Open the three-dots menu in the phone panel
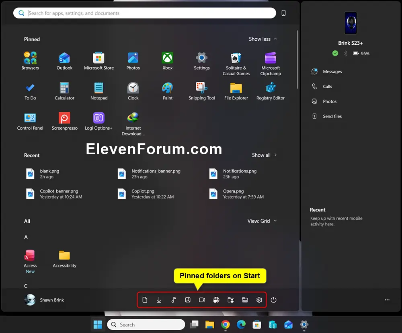This screenshot has height=333, width=402. [387, 300]
